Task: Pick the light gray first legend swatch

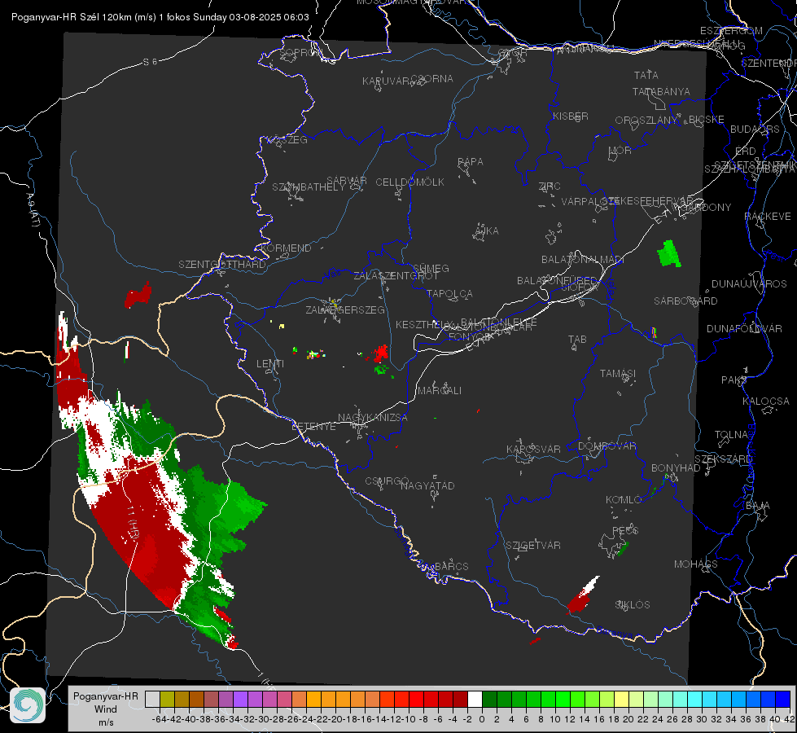Action: 152,699
